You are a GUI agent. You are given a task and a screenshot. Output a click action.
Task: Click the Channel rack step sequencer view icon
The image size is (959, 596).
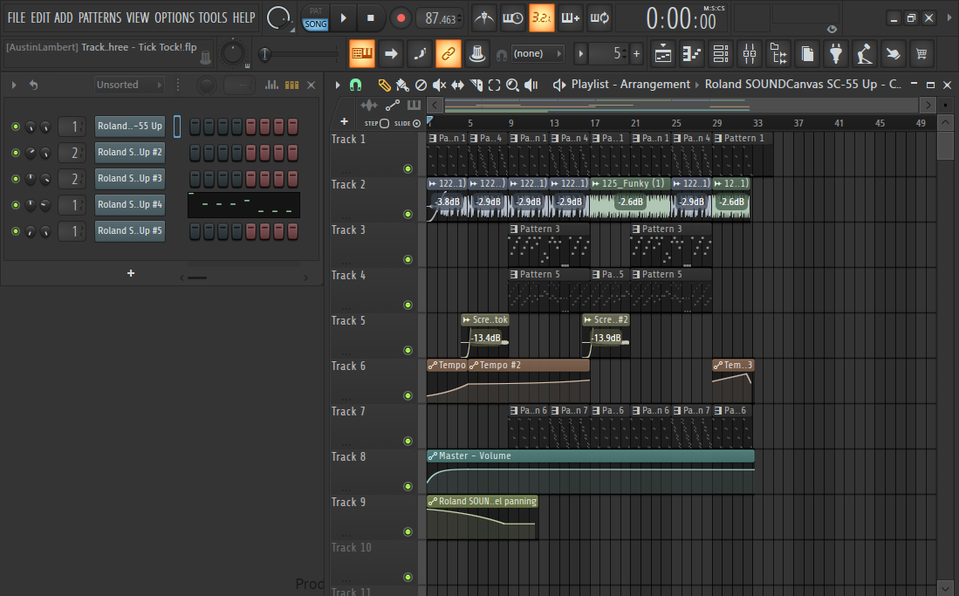point(292,85)
